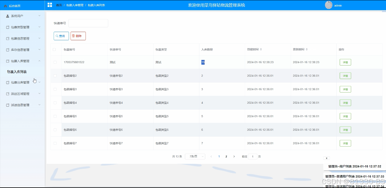Expand the 系统用户 menu chevron
This screenshot has width=386, height=188.
(39, 16)
